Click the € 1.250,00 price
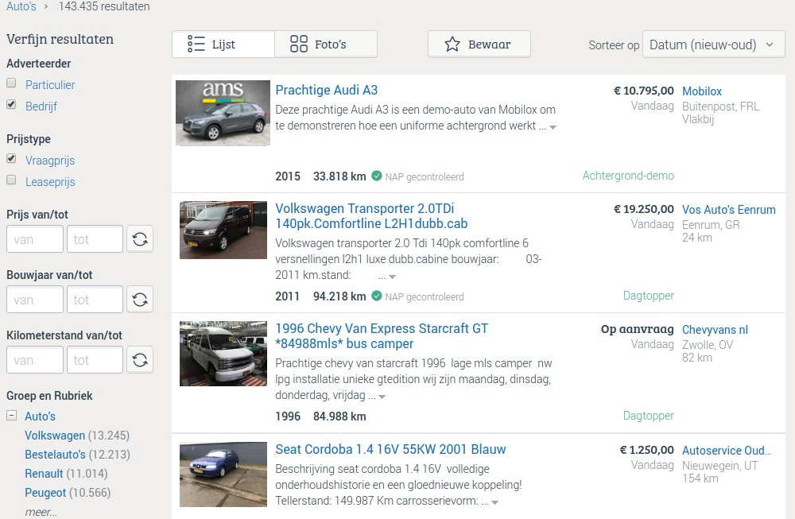Image resolution: width=795 pixels, height=519 pixels. (x=646, y=450)
